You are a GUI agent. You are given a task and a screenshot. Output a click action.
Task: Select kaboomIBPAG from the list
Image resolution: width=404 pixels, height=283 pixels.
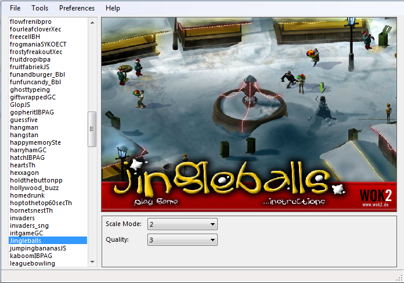pyautogui.click(x=48, y=256)
